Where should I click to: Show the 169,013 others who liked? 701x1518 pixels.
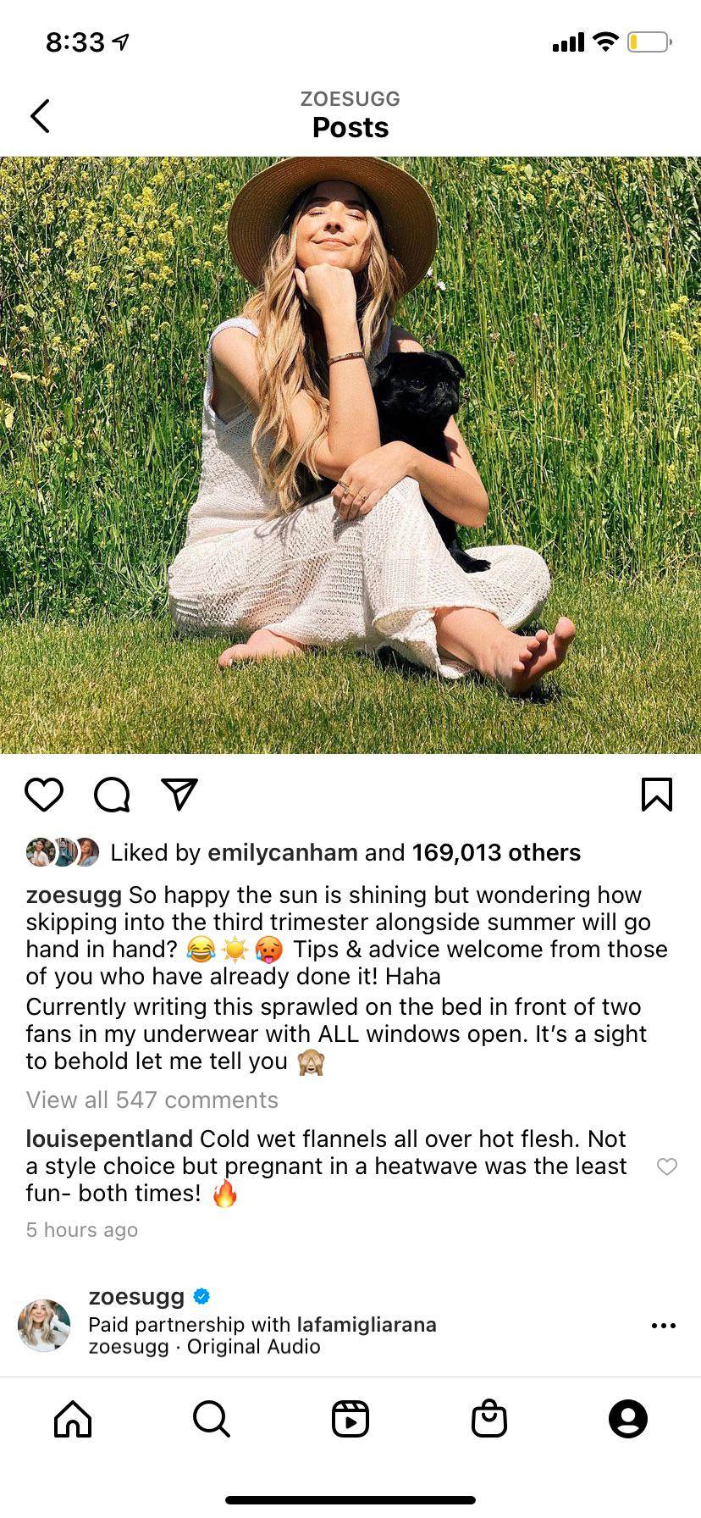(496, 852)
